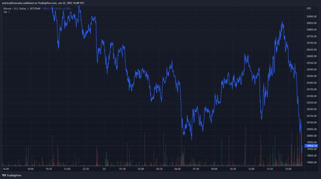Click the 20100.00 price axis label
This screenshot has height=179, width=321.
[x=312, y=122]
